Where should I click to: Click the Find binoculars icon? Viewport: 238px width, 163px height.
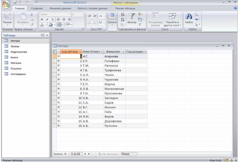pyautogui.click(x=189, y=16)
